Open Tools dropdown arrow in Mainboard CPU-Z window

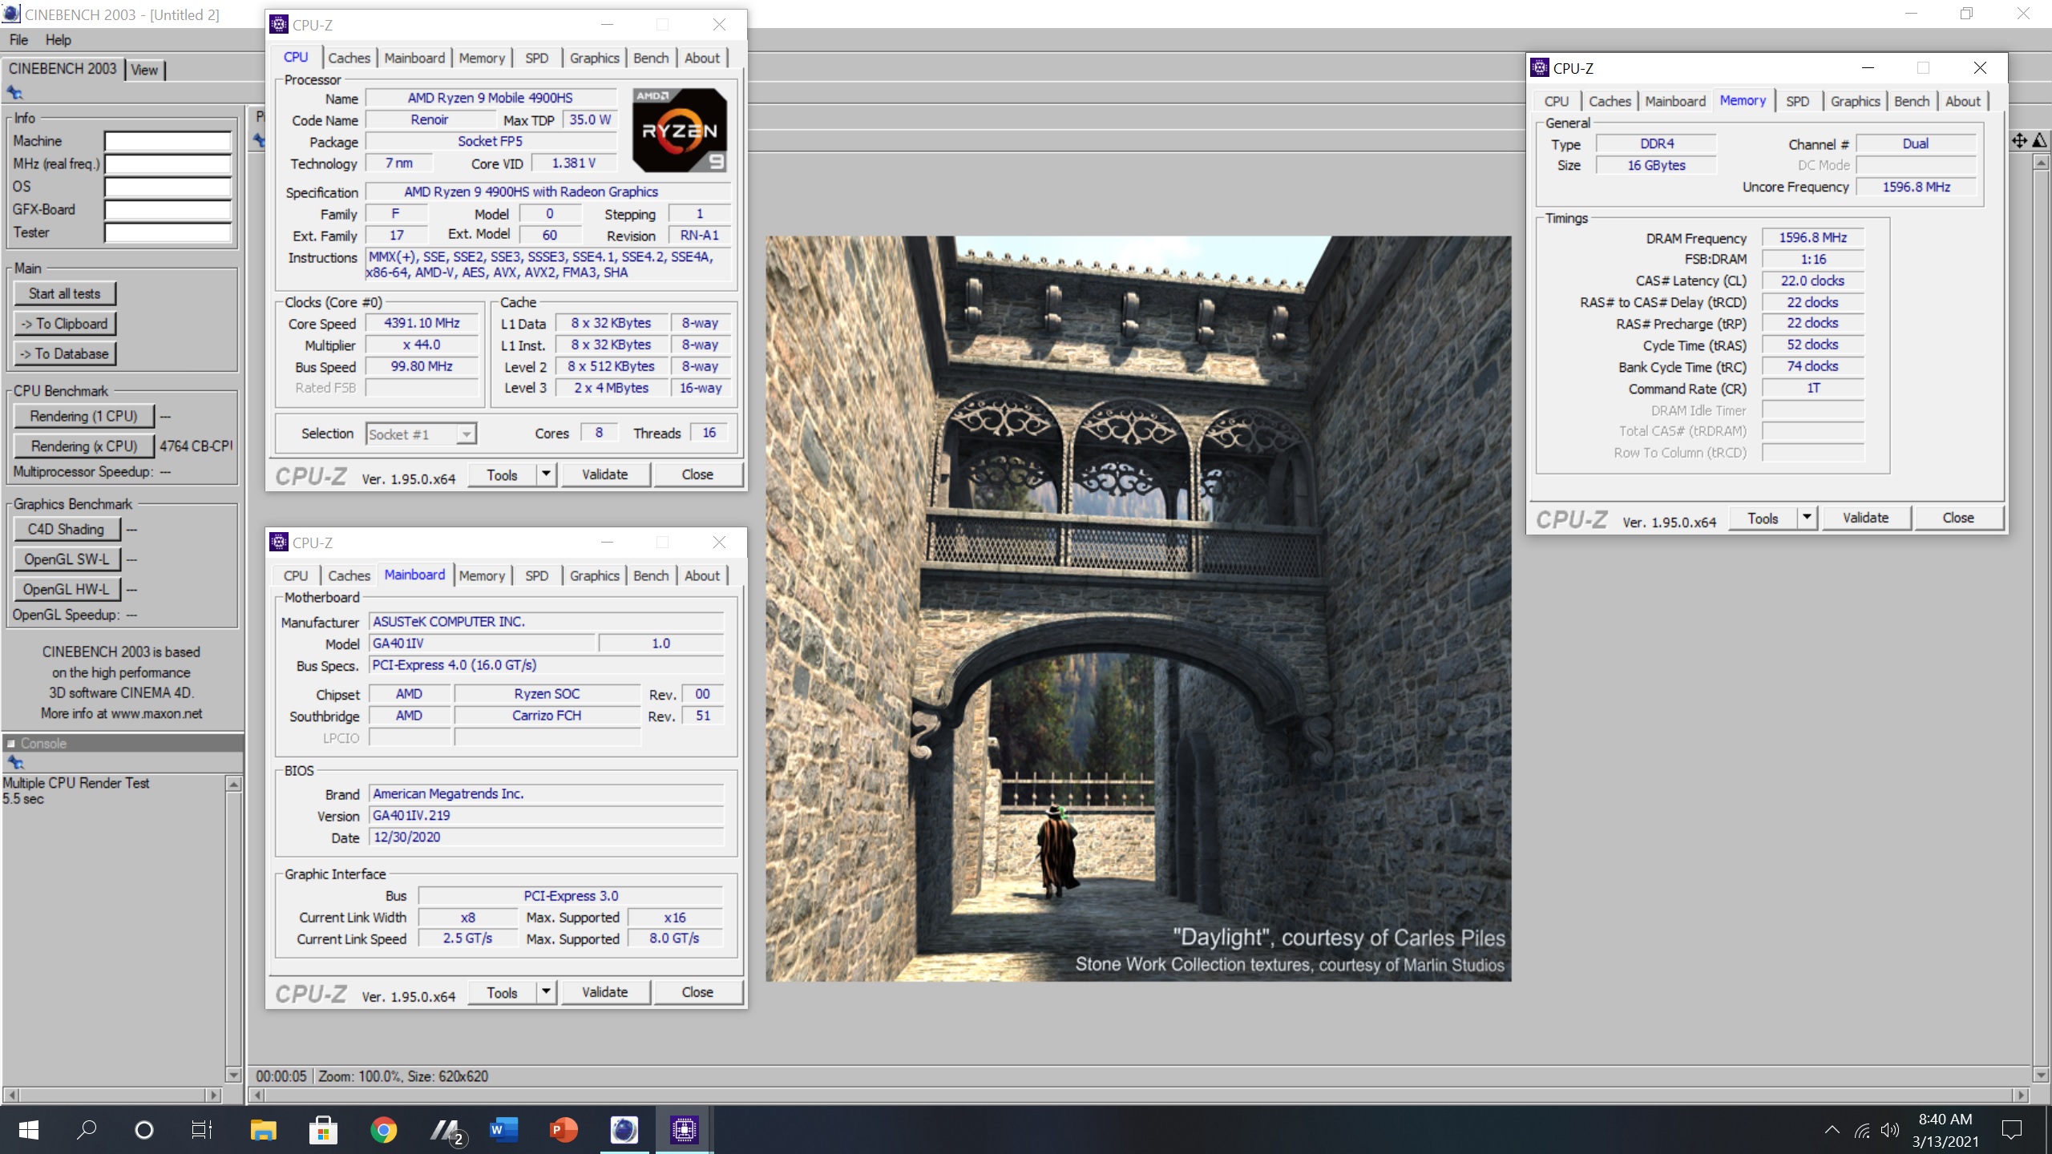pyautogui.click(x=546, y=992)
